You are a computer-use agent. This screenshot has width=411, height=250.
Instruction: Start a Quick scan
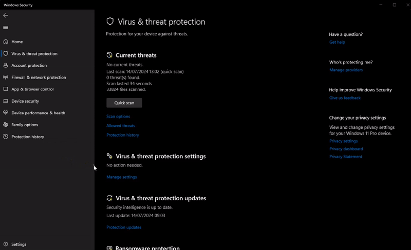point(124,103)
